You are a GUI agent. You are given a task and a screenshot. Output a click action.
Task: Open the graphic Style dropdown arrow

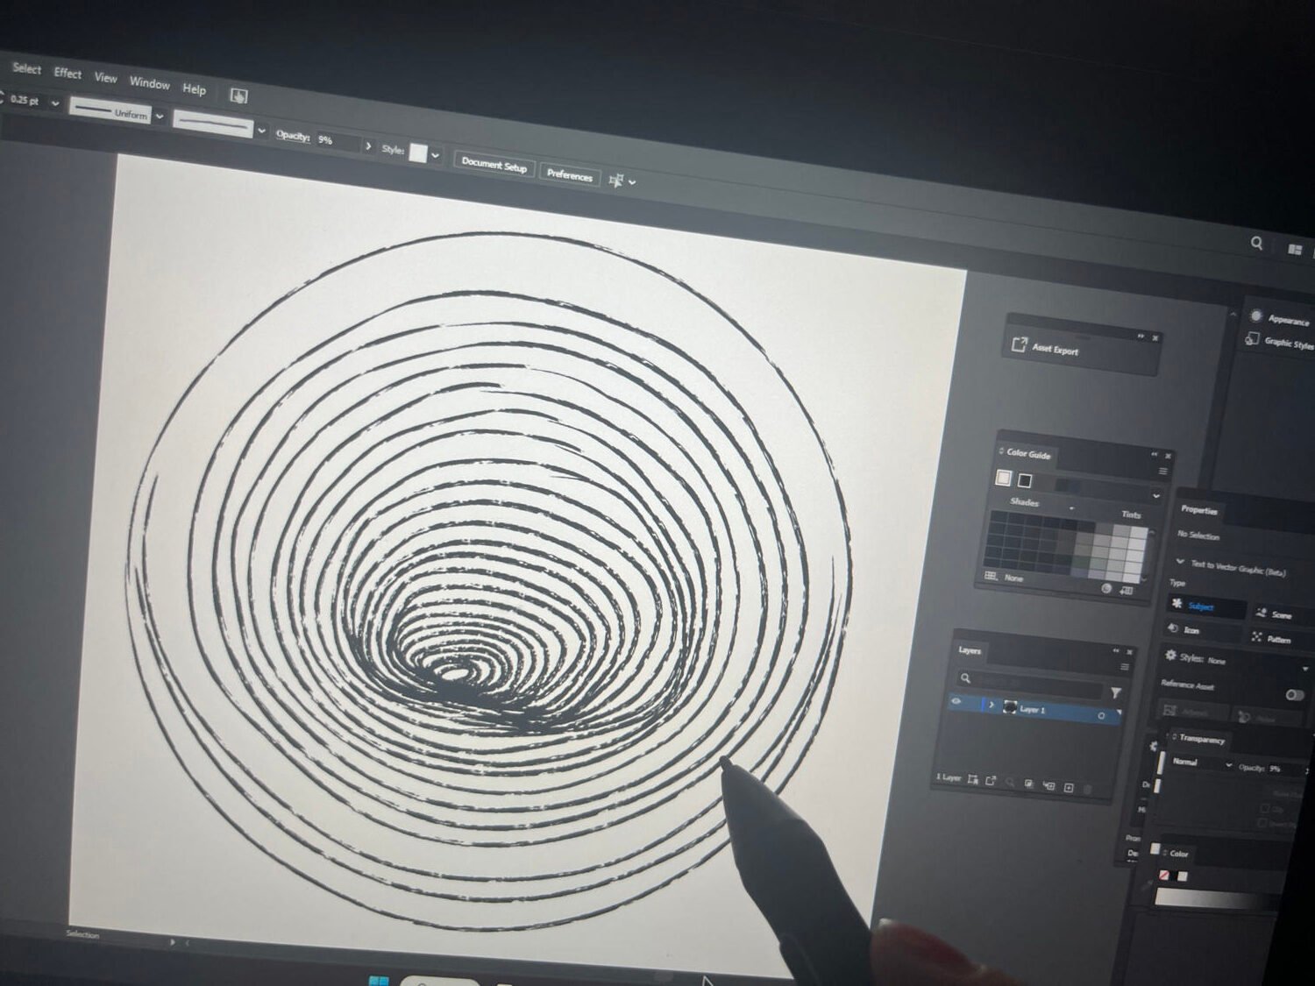(x=435, y=156)
